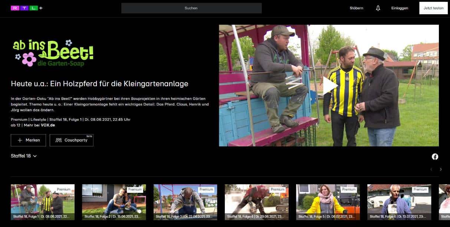Open the Staffel 18, Folge 2 thumbnail

pyautogui.click(x=114, y=202)
